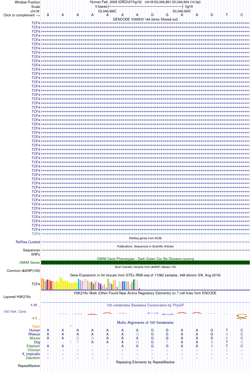Select the Mouse alignment row label

35,338
